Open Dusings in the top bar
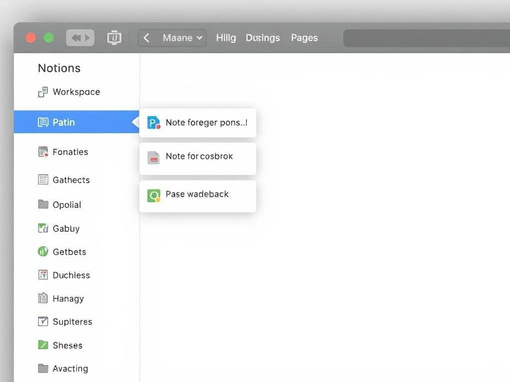Image resolution: width=510 pixels, height=382 pixels. pos(262,37)
